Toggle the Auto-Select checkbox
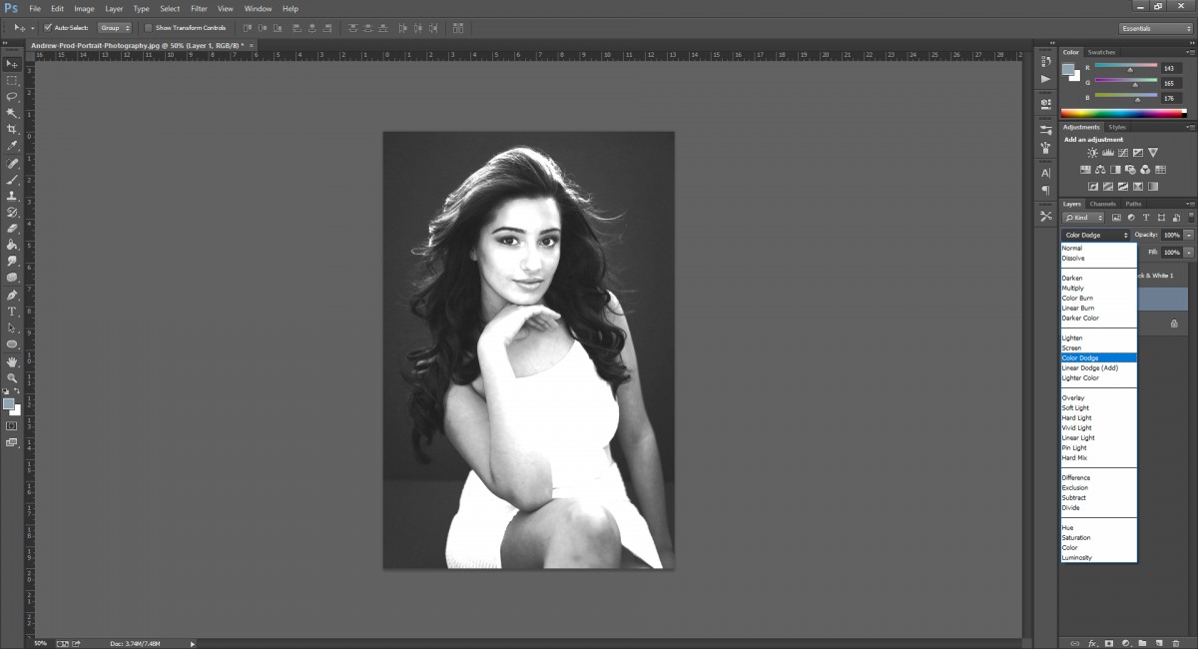Viewport: 1198px width, 649px height. coord(47,28)
